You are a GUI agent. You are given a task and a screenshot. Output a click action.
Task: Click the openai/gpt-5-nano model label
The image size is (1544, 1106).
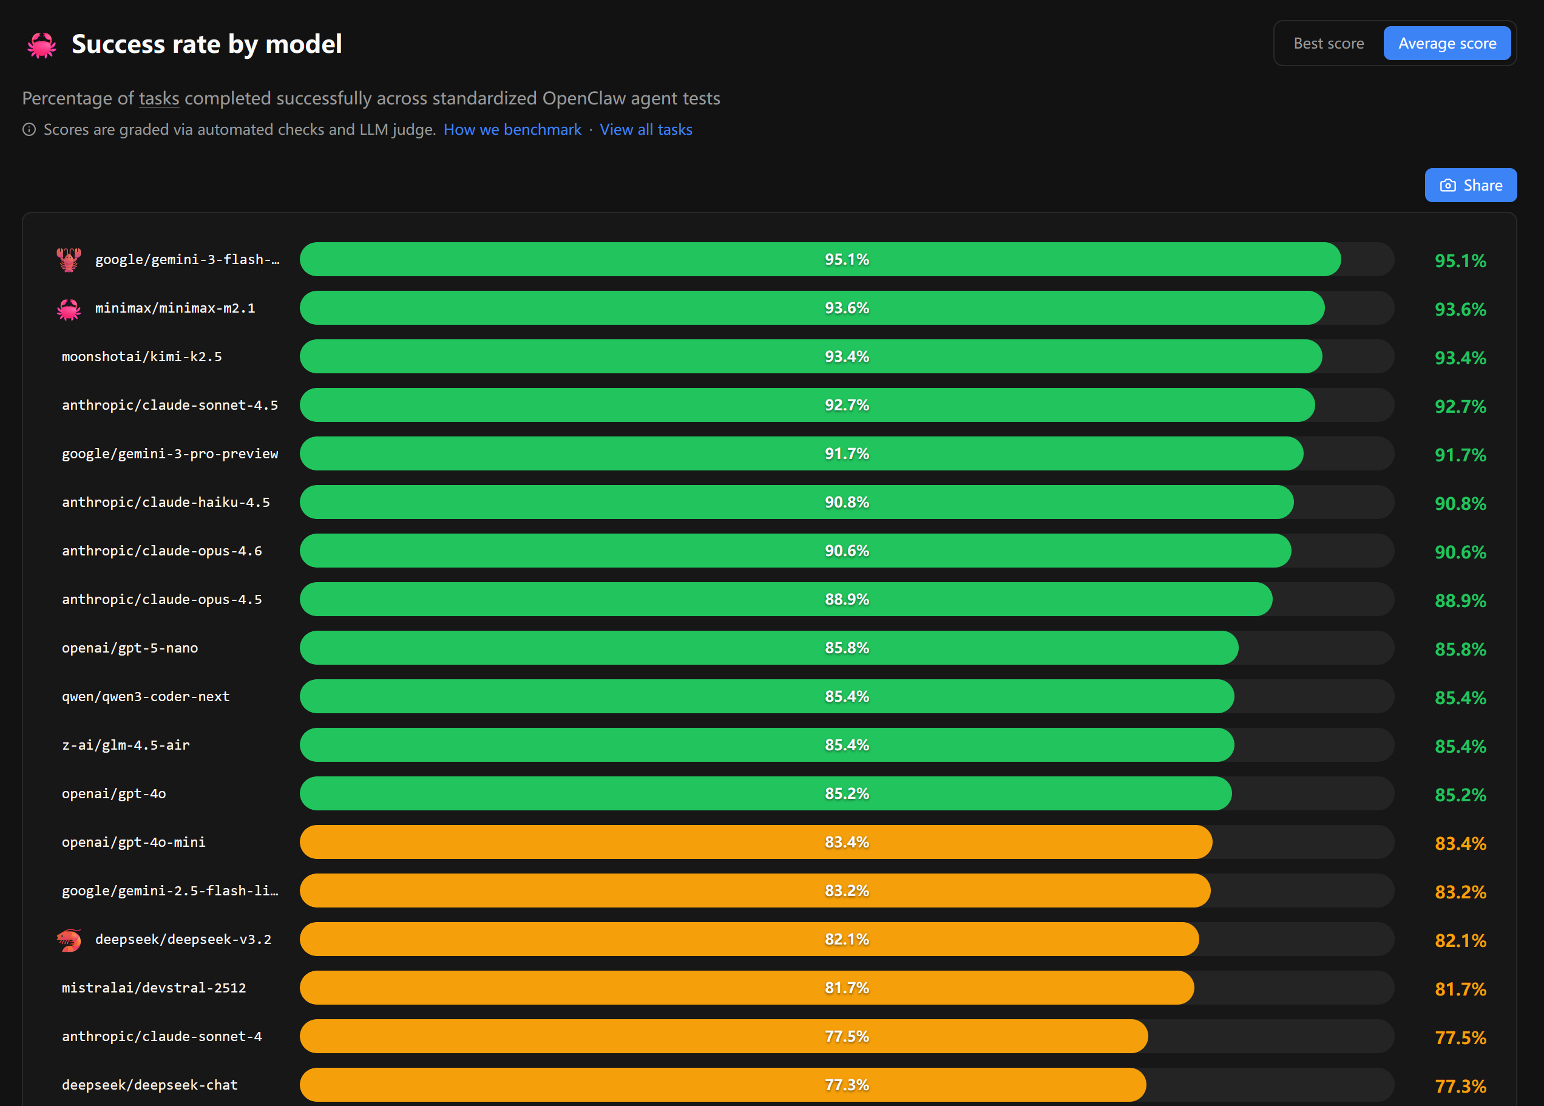(129, 648)
